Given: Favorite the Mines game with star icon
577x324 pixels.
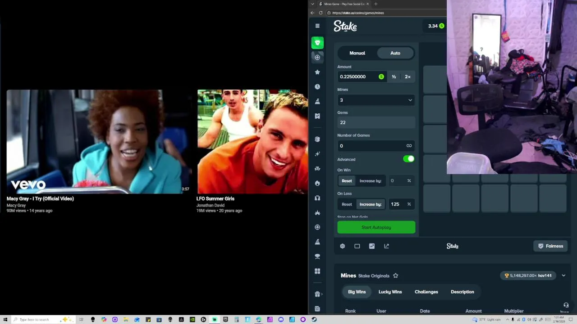Looking at the screenshot, I should (x=395, y=275).
